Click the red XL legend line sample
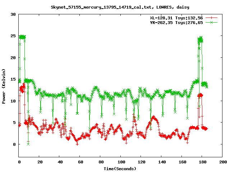230x172 pixels. [211, 18]
